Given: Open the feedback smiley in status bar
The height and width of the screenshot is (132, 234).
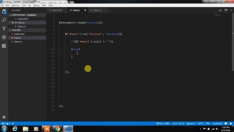Looking at the screenshot, I should (226, 124).
